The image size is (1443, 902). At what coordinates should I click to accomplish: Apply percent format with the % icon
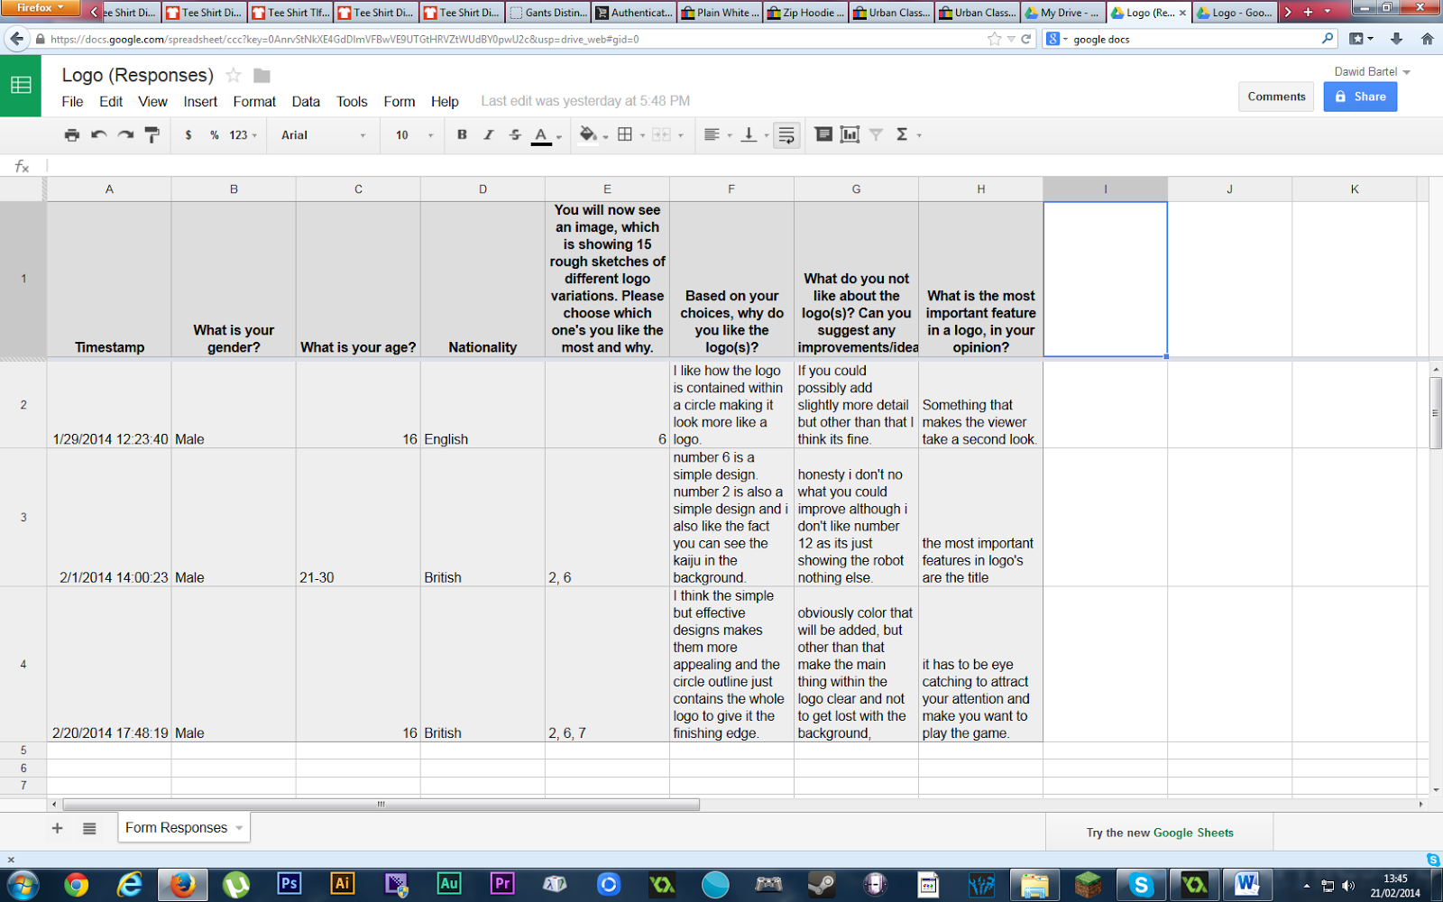(215, 134)
